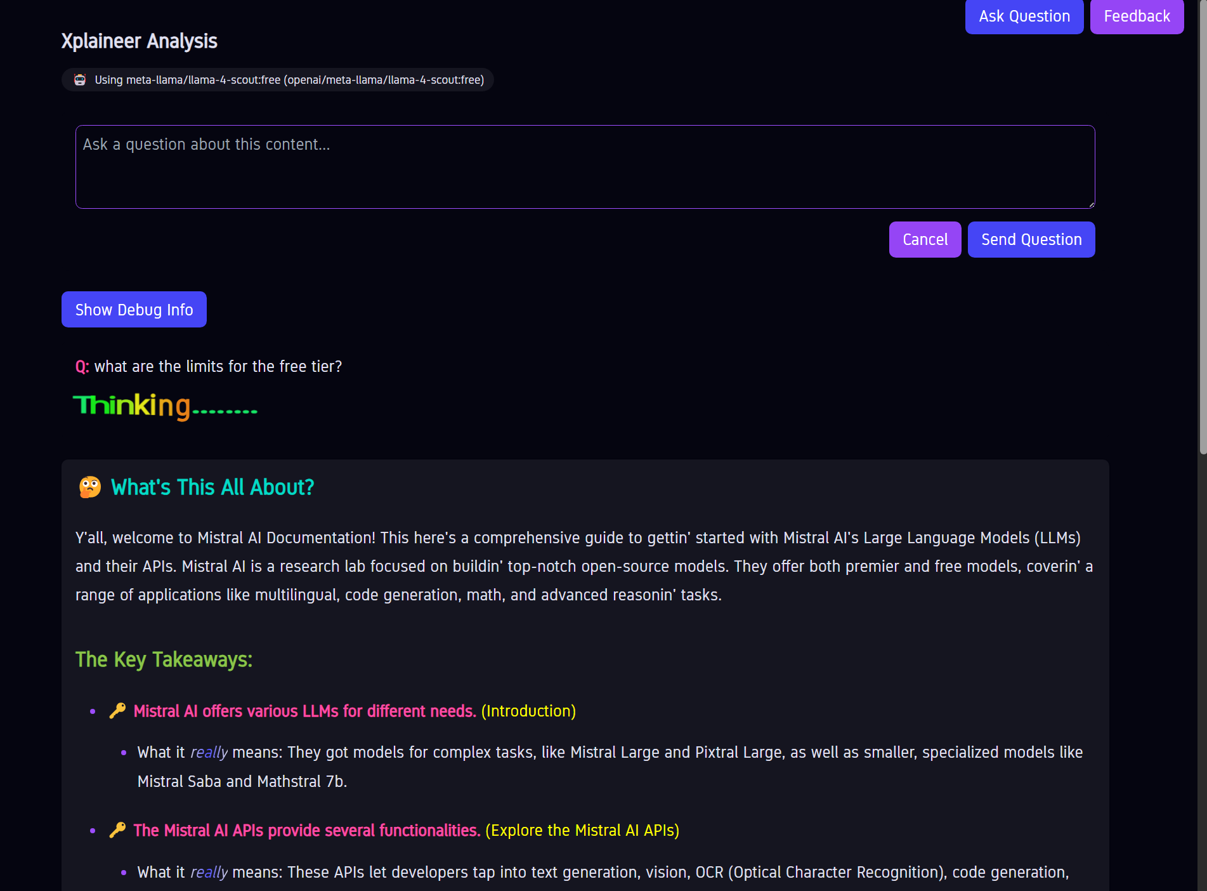Click the animated Thinking indicator
The width and height of the screenshot is (1207, 891).
166,406
